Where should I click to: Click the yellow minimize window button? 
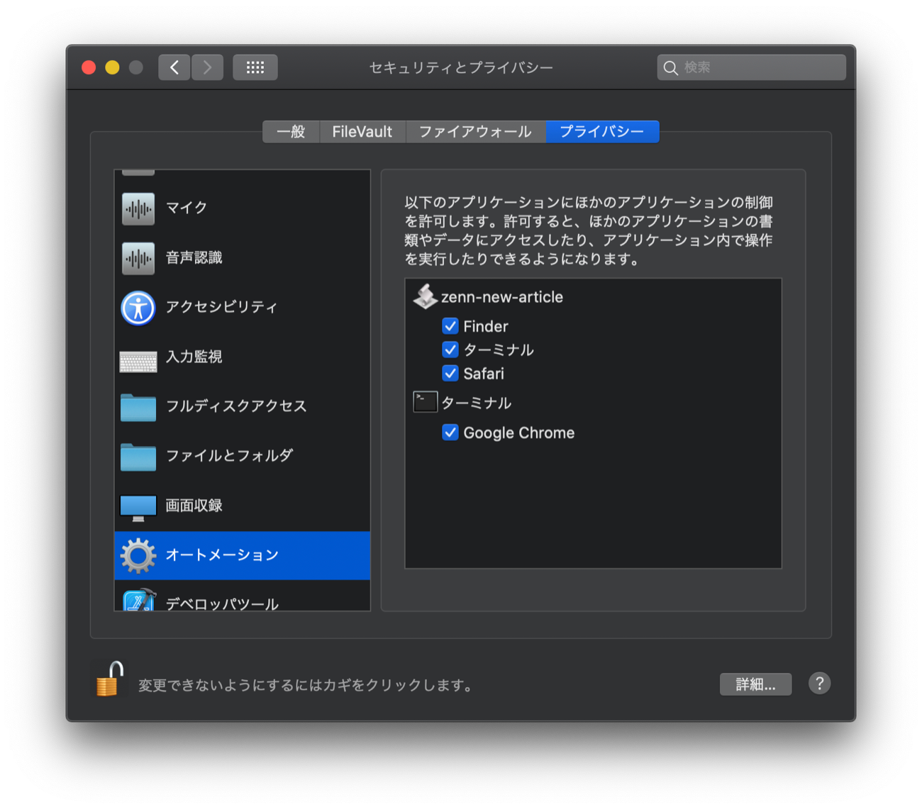[x=112, y=67]
